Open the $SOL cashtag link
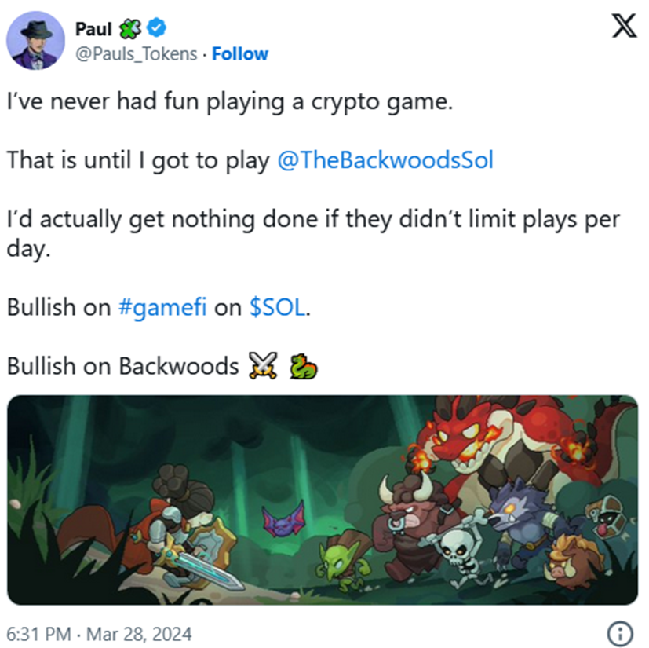This screenshot has width=649, height=648. click(278, 307)
